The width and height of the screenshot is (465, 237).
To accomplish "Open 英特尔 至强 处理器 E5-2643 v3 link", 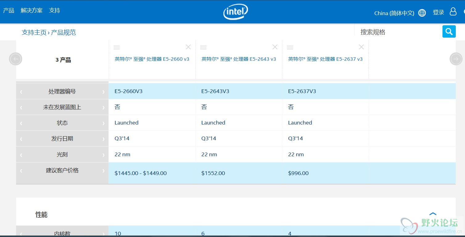I will tap(239, 59).
